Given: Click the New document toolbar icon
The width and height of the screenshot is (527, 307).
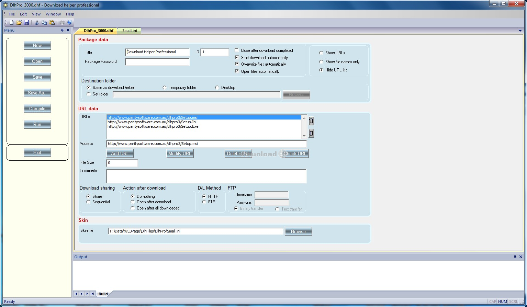Looking at the screenshot, I should [x=11, y=22].
